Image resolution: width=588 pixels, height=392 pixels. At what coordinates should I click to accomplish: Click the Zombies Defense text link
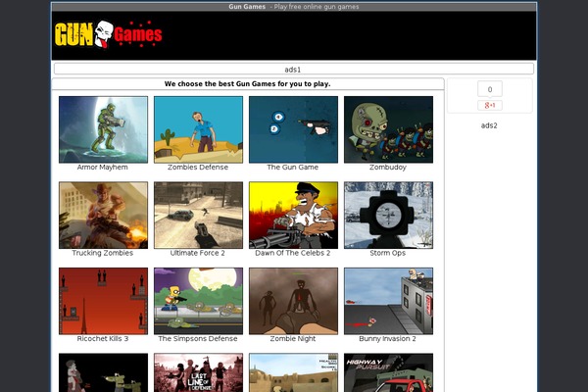[x=198, y=168]
